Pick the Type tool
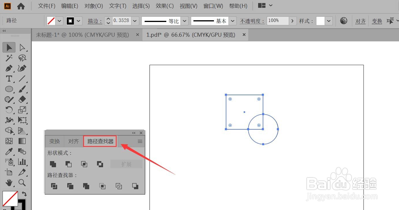 (9, 79)
